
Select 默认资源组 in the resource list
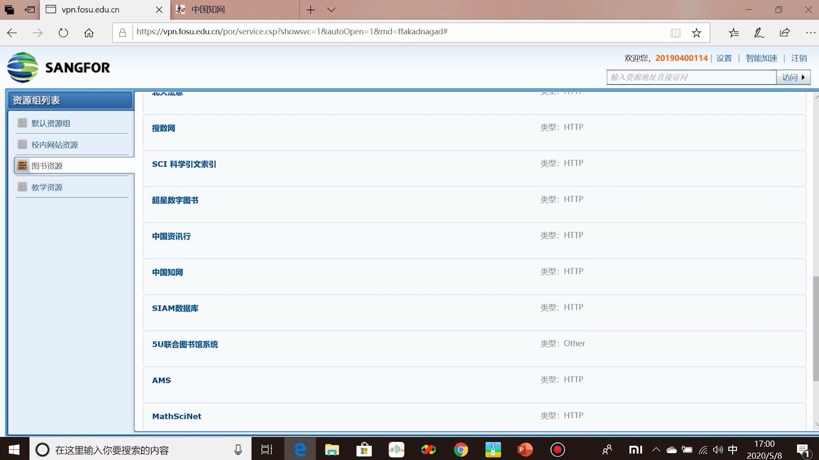(51, 123)
